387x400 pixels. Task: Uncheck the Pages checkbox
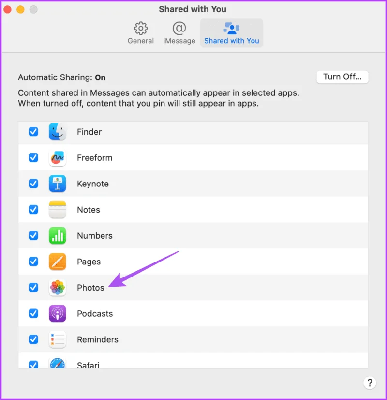click(33, 262)
